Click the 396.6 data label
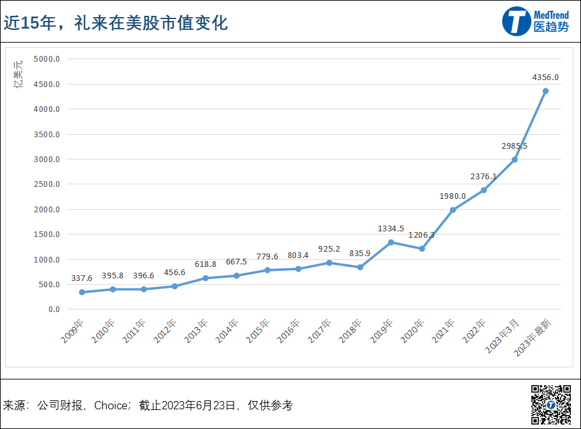This screenshot has height=429, width=581. coord(143,276)
